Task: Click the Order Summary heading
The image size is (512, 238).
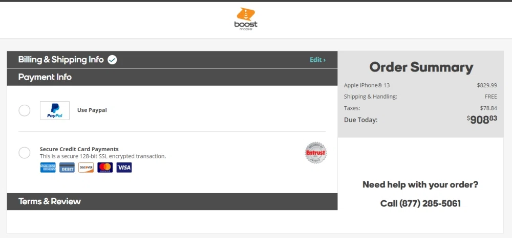Action: 421,67
